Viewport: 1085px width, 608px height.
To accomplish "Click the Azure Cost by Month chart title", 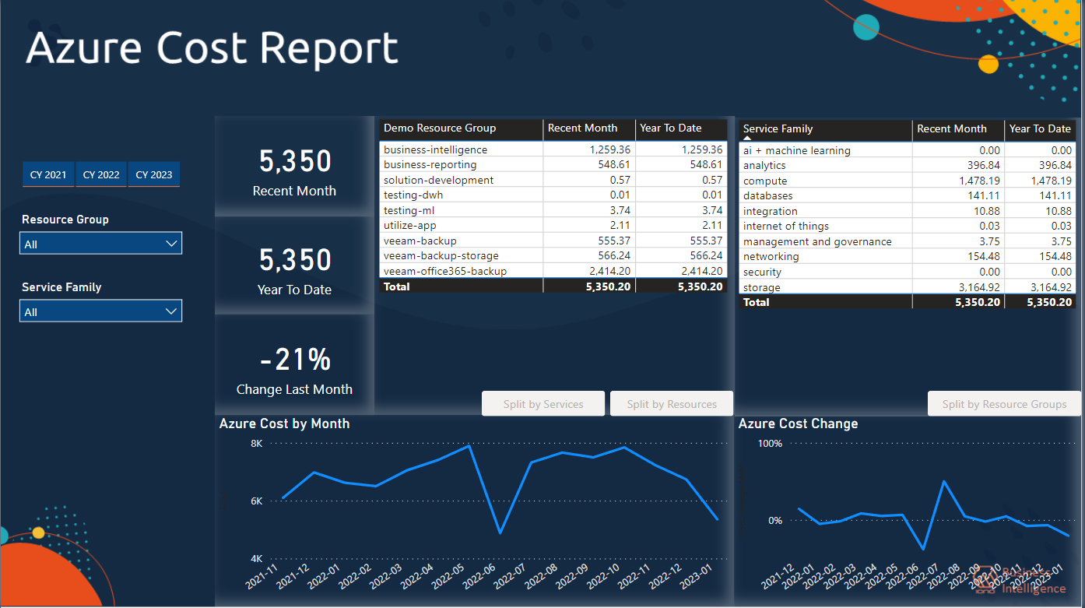I will click(x=284, y=423).
